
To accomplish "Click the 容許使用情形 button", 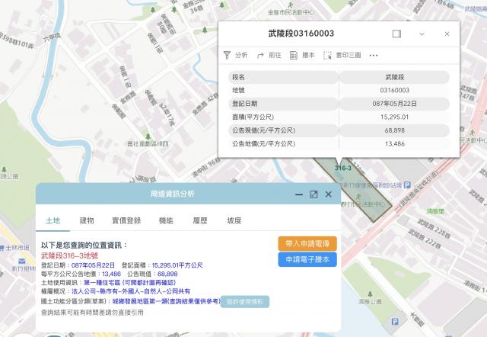I will tap(247, 302).
